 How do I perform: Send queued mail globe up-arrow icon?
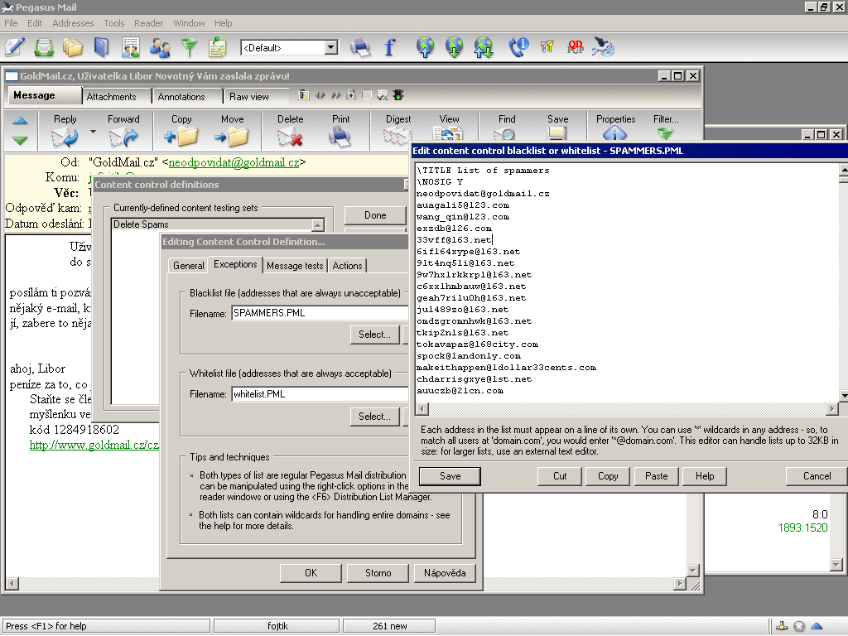[x=426, y=47]
